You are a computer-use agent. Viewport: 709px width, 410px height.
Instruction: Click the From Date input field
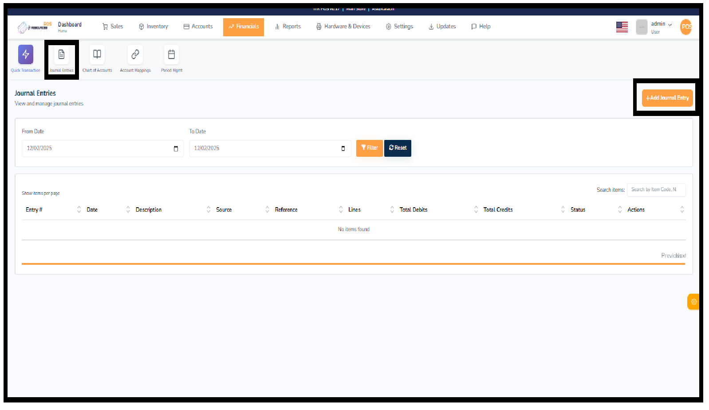102,149
